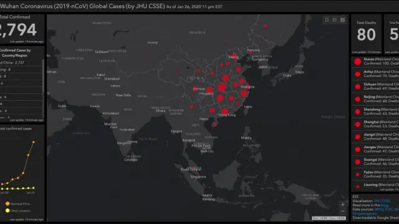Screen dimensions: 399x224
Task: Select the Beijing red marker in list
Action: pyautogui.click(x=357, y=99)
